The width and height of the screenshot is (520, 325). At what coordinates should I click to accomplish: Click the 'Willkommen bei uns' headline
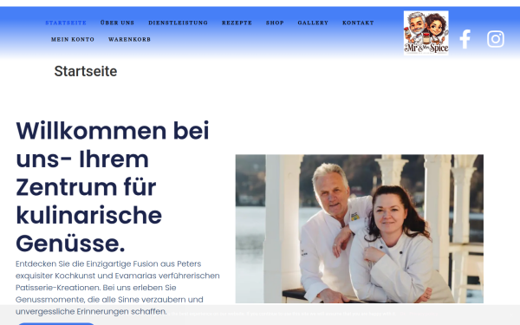(113, 187)
